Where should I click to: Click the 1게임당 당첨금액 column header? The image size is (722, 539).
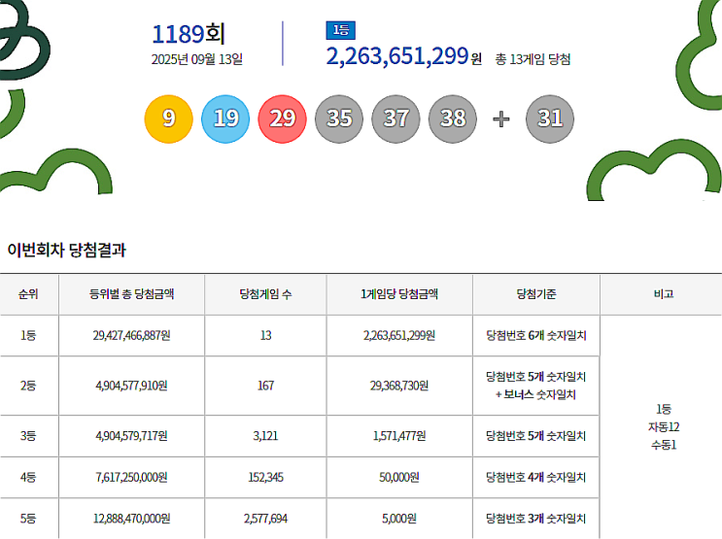point(399,294)
